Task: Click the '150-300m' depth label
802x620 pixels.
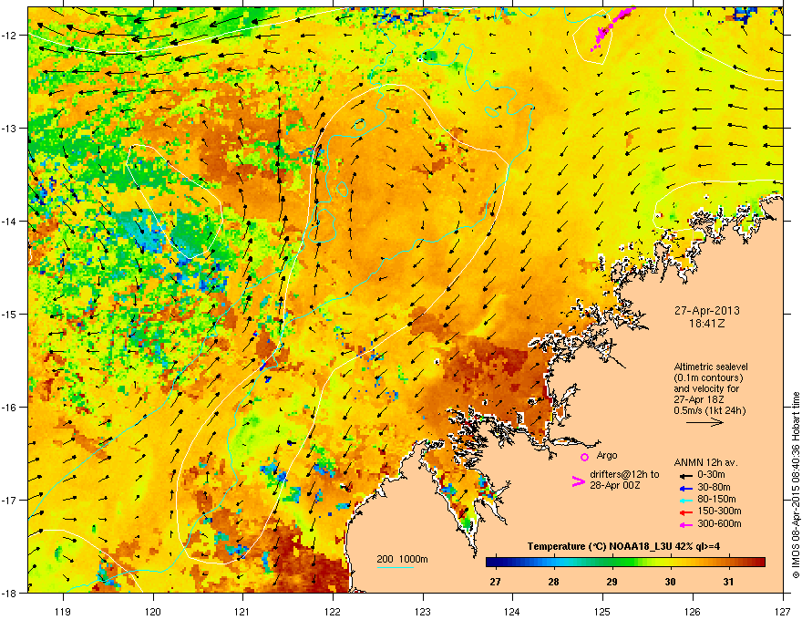Action: 719,511
